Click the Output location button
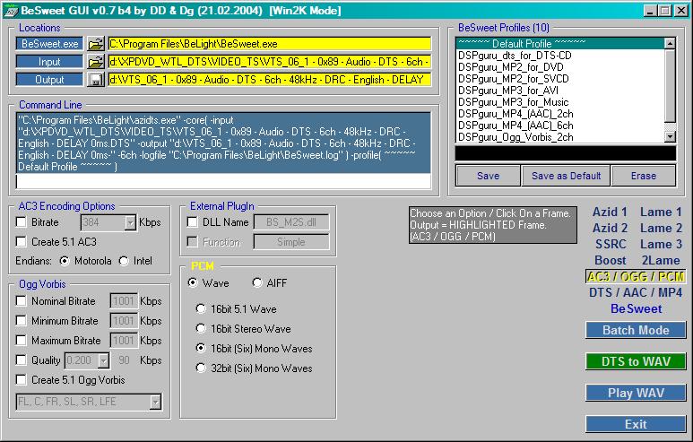 click(49, 80)
